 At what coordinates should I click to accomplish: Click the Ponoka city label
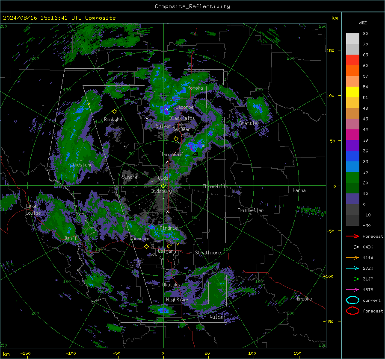pos(195,88)
